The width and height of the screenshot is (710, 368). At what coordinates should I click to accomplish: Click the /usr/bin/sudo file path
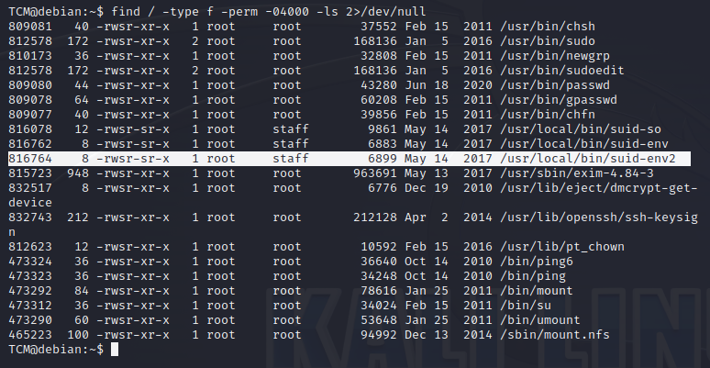coord(548,41)
